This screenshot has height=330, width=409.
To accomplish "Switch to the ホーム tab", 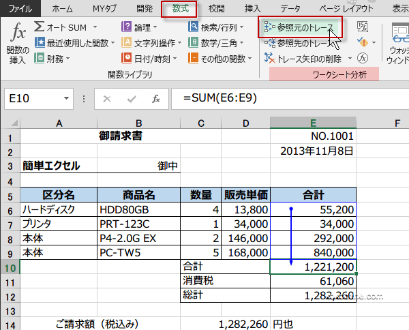I will point(62,9).
